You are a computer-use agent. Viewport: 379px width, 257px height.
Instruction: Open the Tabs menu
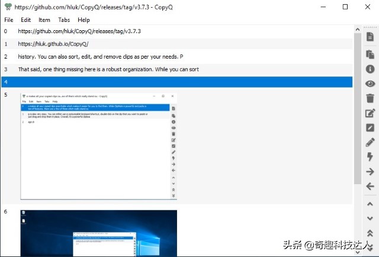(64, 20)
